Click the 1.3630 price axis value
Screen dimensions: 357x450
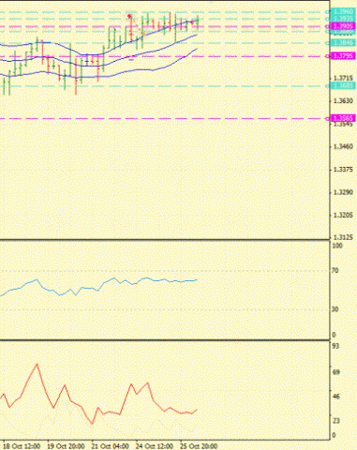click(x=343, y=101)
